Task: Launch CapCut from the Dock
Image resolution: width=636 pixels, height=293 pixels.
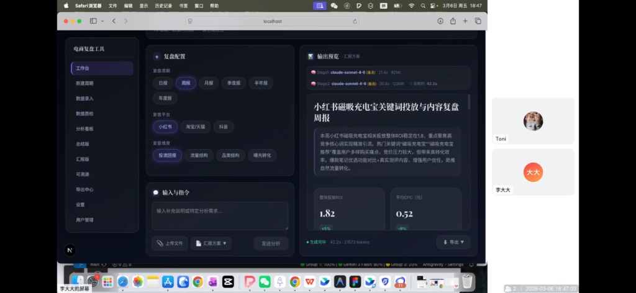Action: pyautogui.click(x=228, y=282)
